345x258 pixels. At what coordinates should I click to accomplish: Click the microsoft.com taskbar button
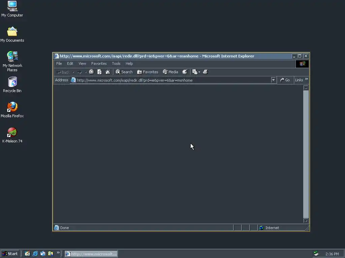click(x=91, y=254)
